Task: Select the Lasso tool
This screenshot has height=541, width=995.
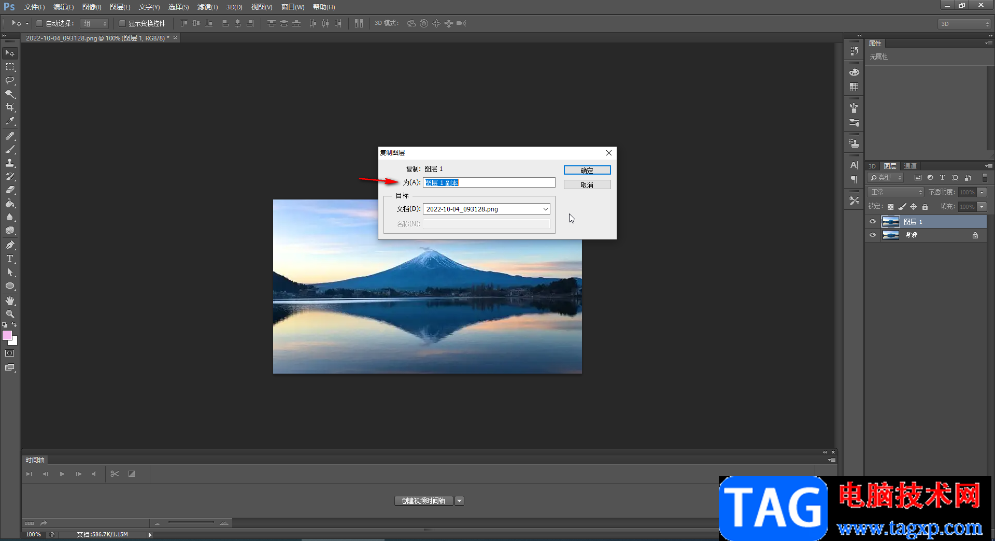Action: (10, 80)
